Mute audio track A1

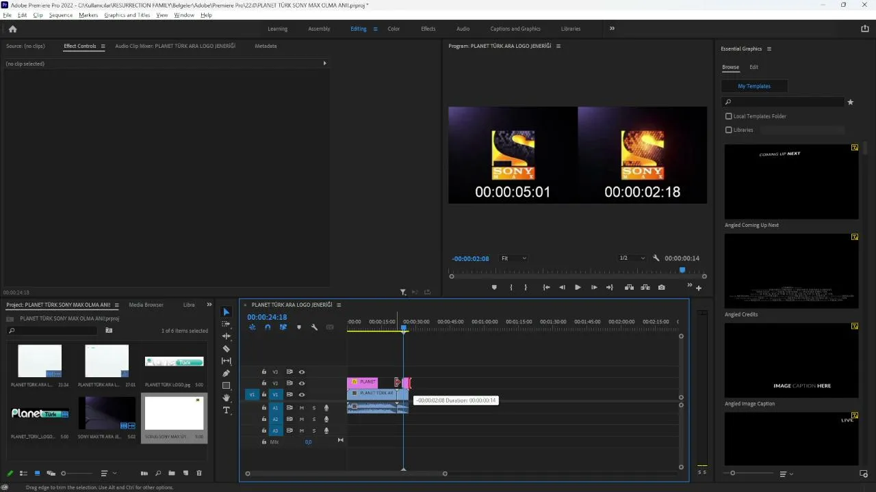click(301, 408)
